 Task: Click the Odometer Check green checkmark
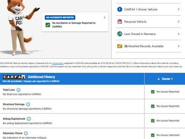coord(153,135)
